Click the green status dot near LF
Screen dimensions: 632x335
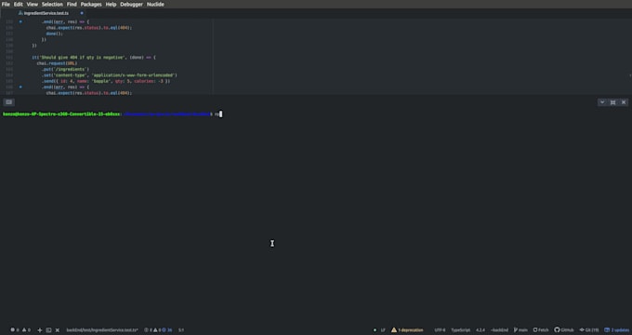coord(375,330)
